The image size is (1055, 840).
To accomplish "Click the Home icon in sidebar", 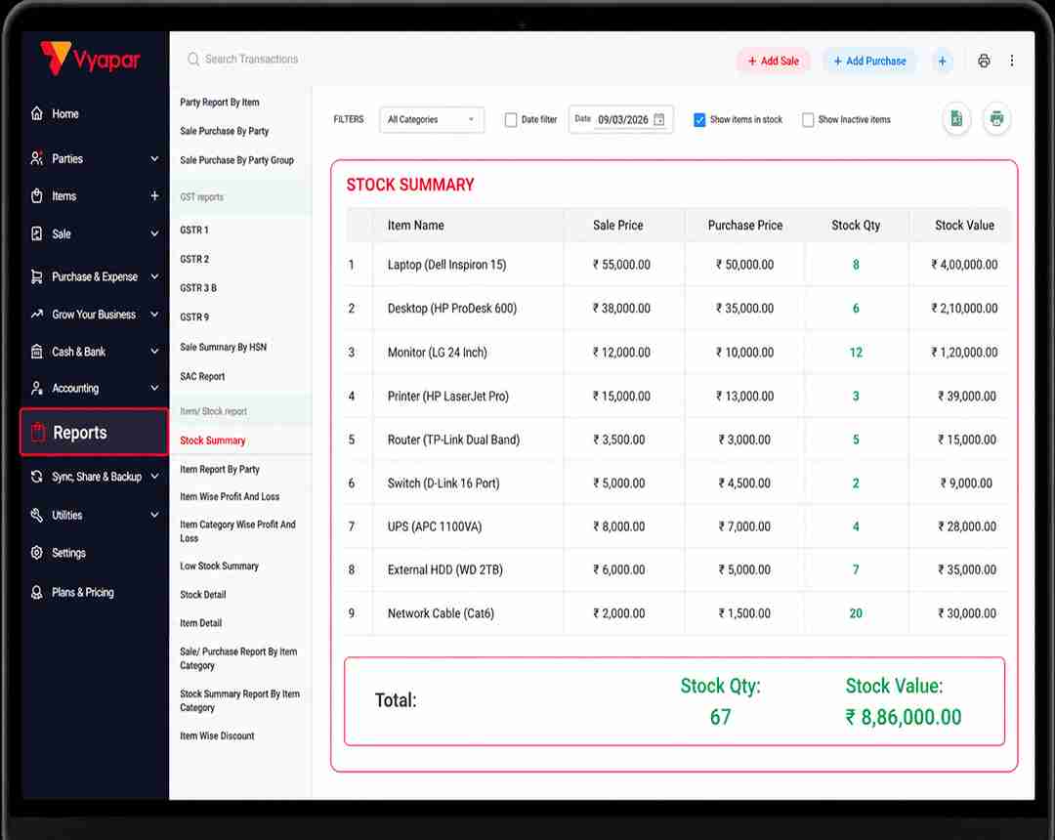I will coord(37,113).
